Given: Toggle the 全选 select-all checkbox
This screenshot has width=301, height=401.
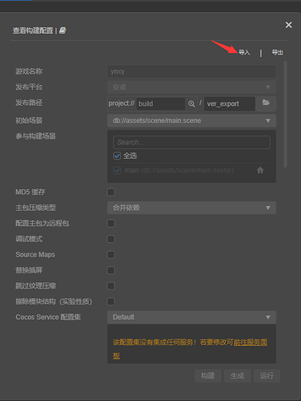Looking at the screenshot, I should pyautogui.click(x=117, y=156).
